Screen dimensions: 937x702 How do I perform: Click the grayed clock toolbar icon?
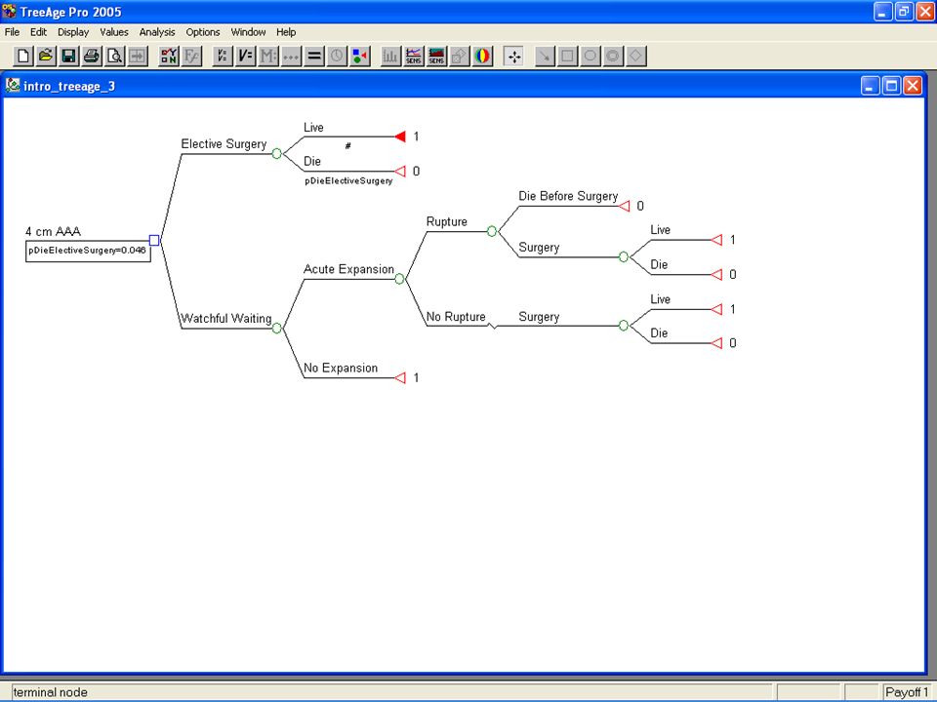[x=337, y=57]
